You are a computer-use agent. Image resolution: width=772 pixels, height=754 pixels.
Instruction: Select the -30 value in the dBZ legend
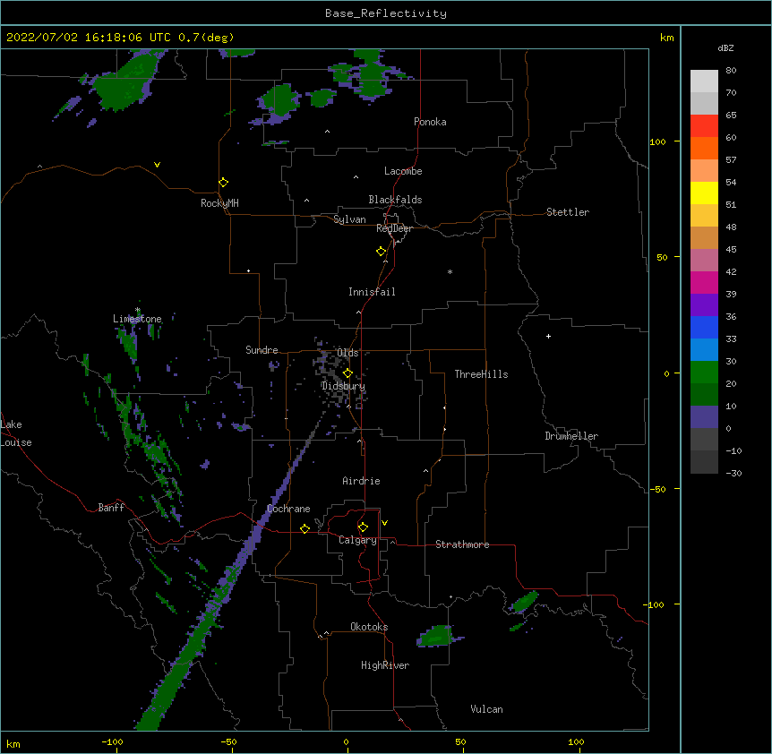(733, 474)
